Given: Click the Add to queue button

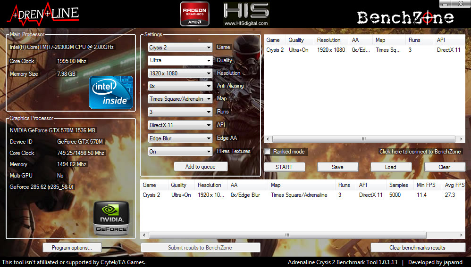Looking at the screenshot, I should coord(201,167).
